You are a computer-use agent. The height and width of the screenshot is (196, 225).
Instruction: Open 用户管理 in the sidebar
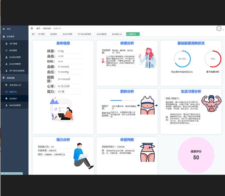pyautogui.click(x=14, y=43)
